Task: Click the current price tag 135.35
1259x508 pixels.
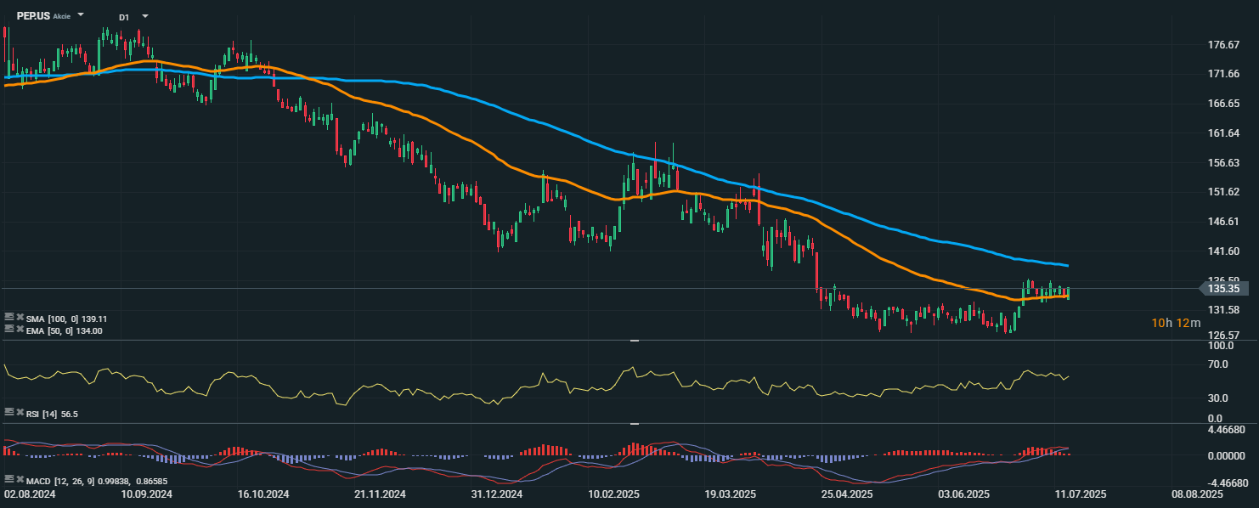Action: tap(1224, 289)
